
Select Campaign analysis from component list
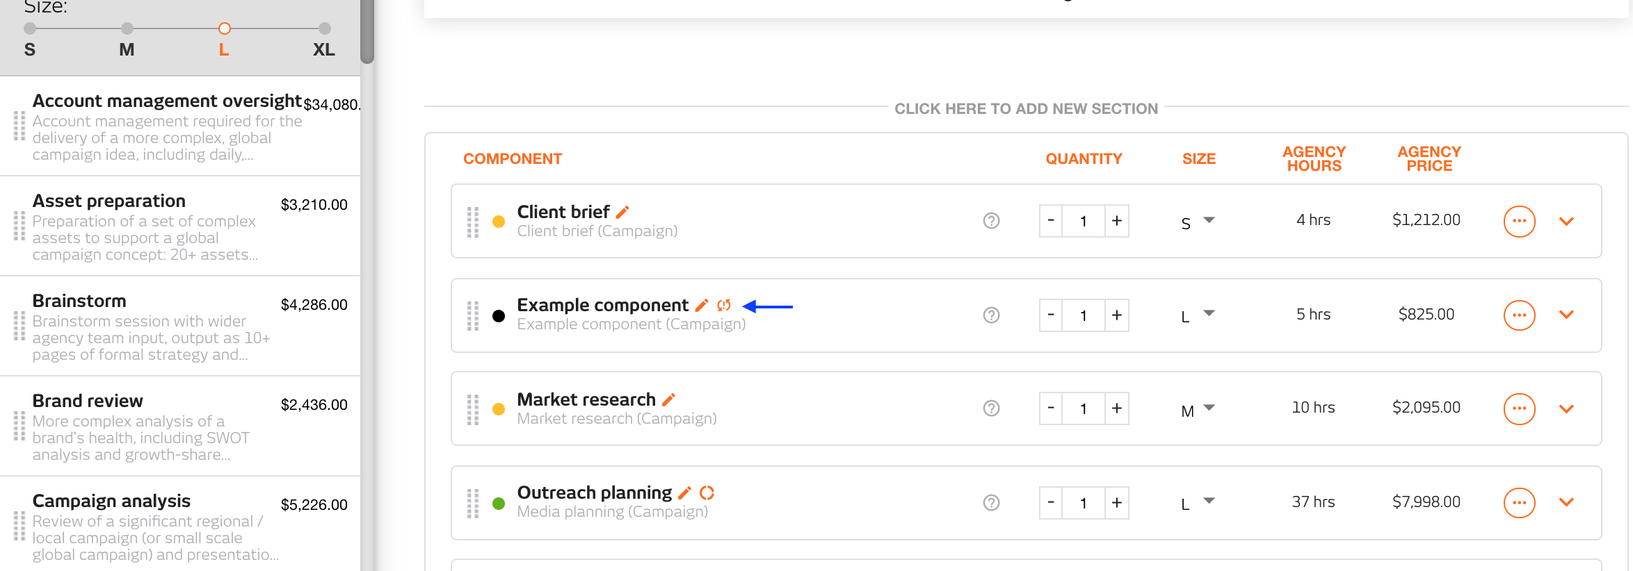(x=180, y=527)
